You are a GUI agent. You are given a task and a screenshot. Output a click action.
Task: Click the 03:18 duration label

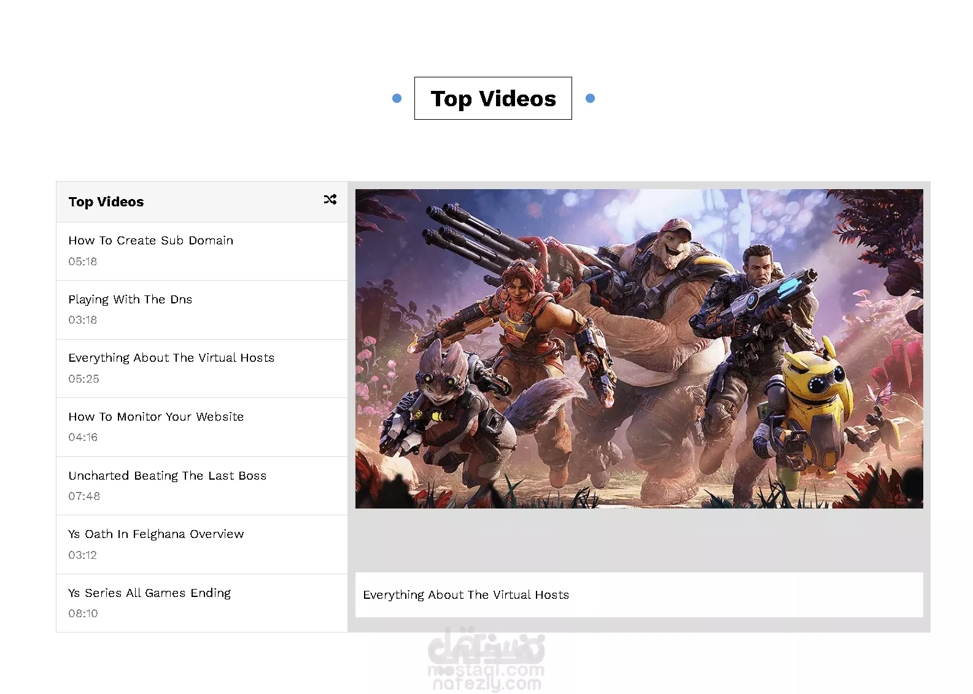(x=83, y=320)
